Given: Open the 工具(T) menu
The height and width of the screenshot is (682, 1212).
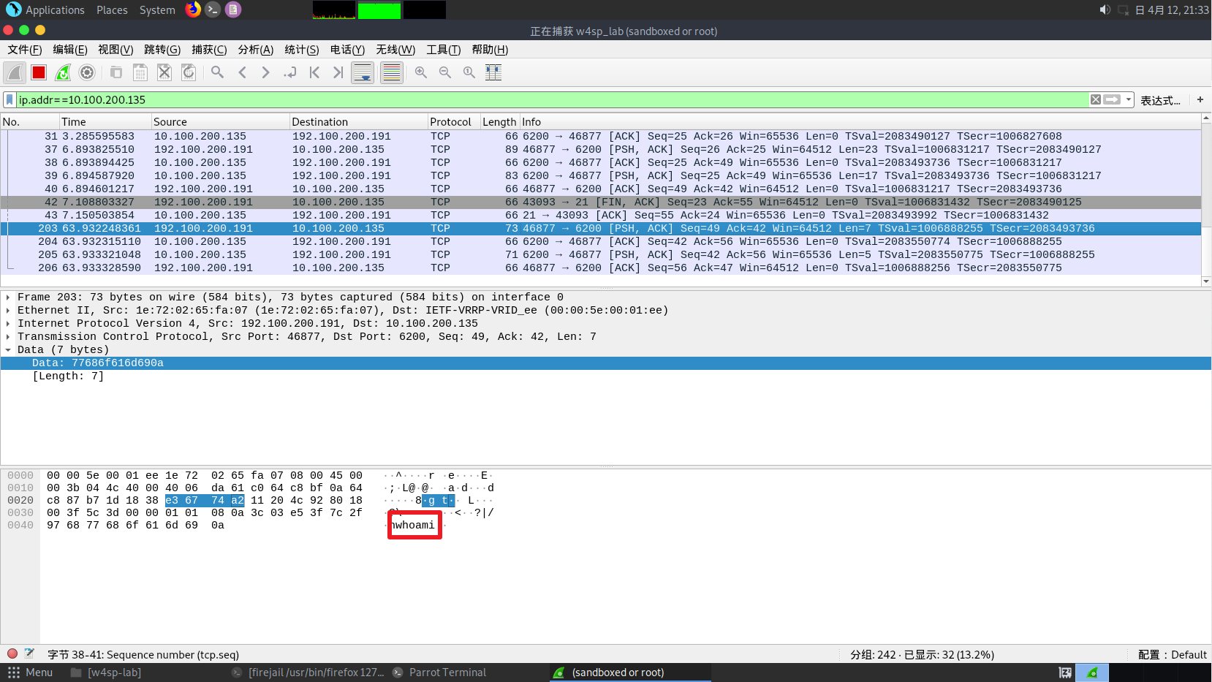Looking at the screenshot, I should 444,50.
